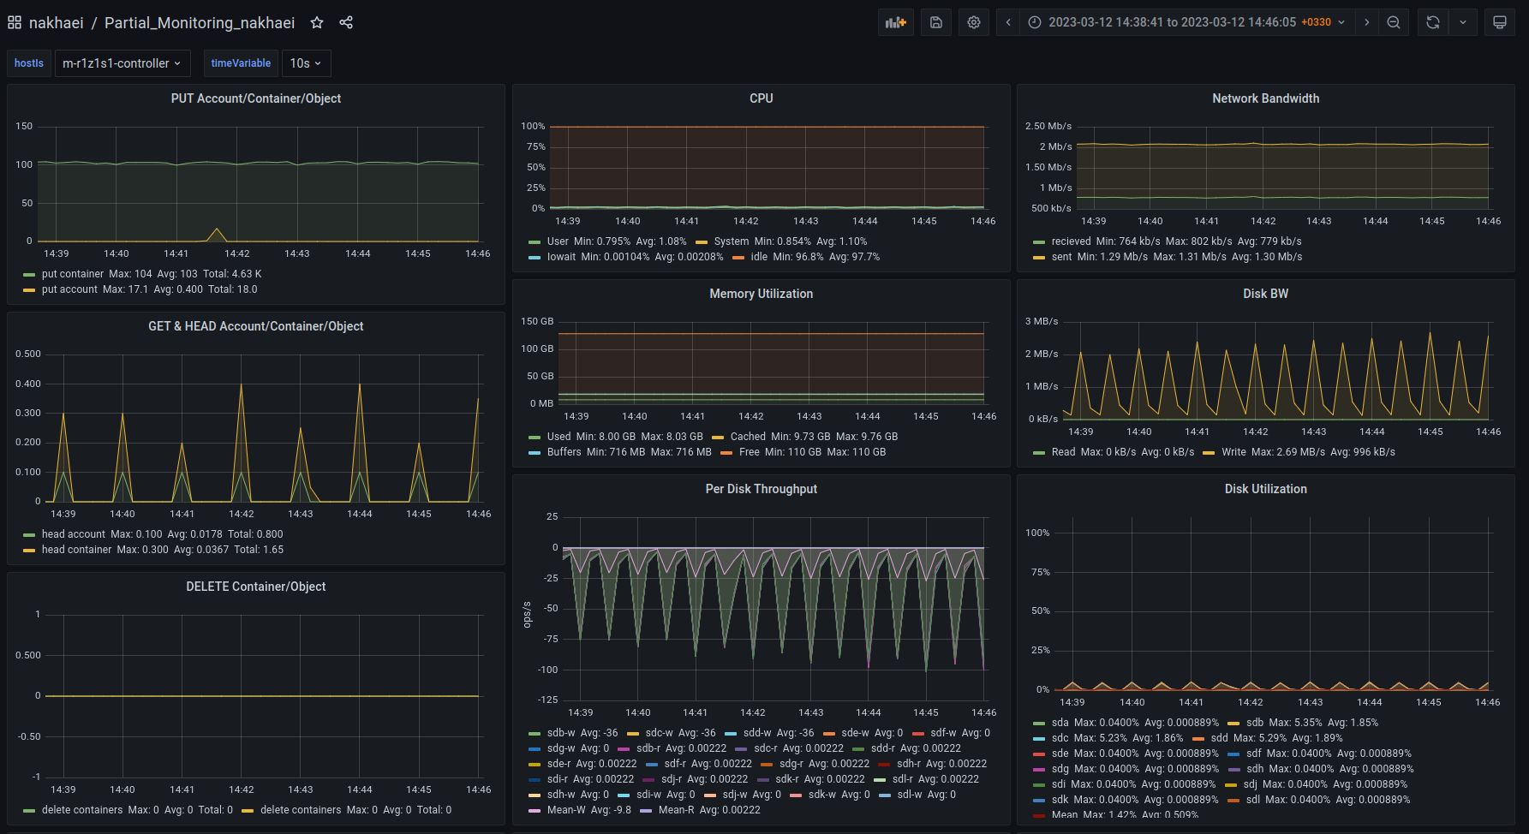
Task: Refresh the dashboard
Action: tap(1433, 22)
